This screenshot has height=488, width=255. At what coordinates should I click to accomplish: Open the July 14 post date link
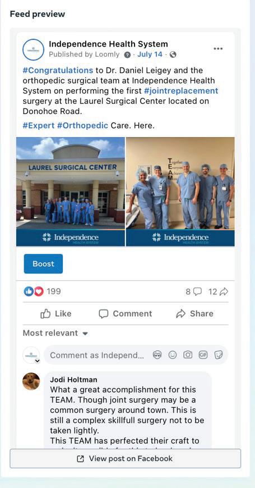[150, 54]
